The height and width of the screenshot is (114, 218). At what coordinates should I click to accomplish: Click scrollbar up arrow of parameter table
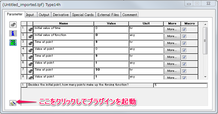coord(205,24)
